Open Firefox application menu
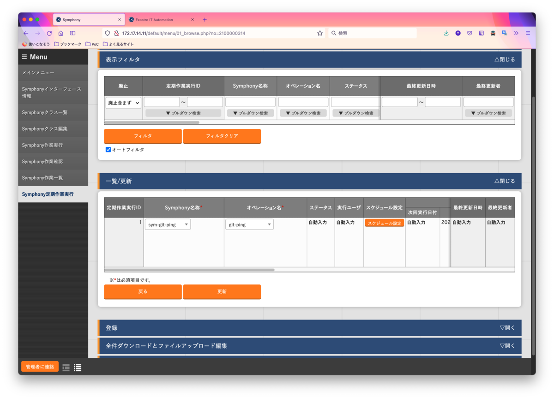Screen dimensions: 554x399 point(528,33)
